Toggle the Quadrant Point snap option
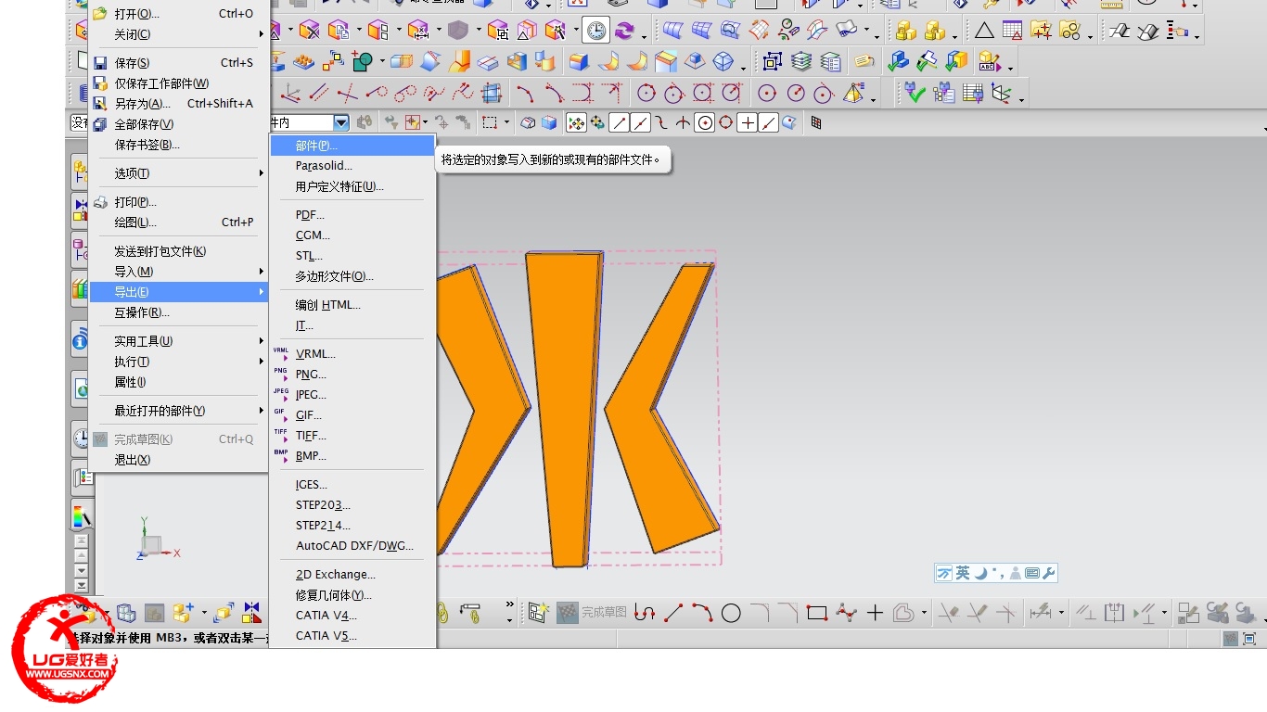The height and width of the screenshot is (712, 1267). pyautogui.click(x=726, y=122)
